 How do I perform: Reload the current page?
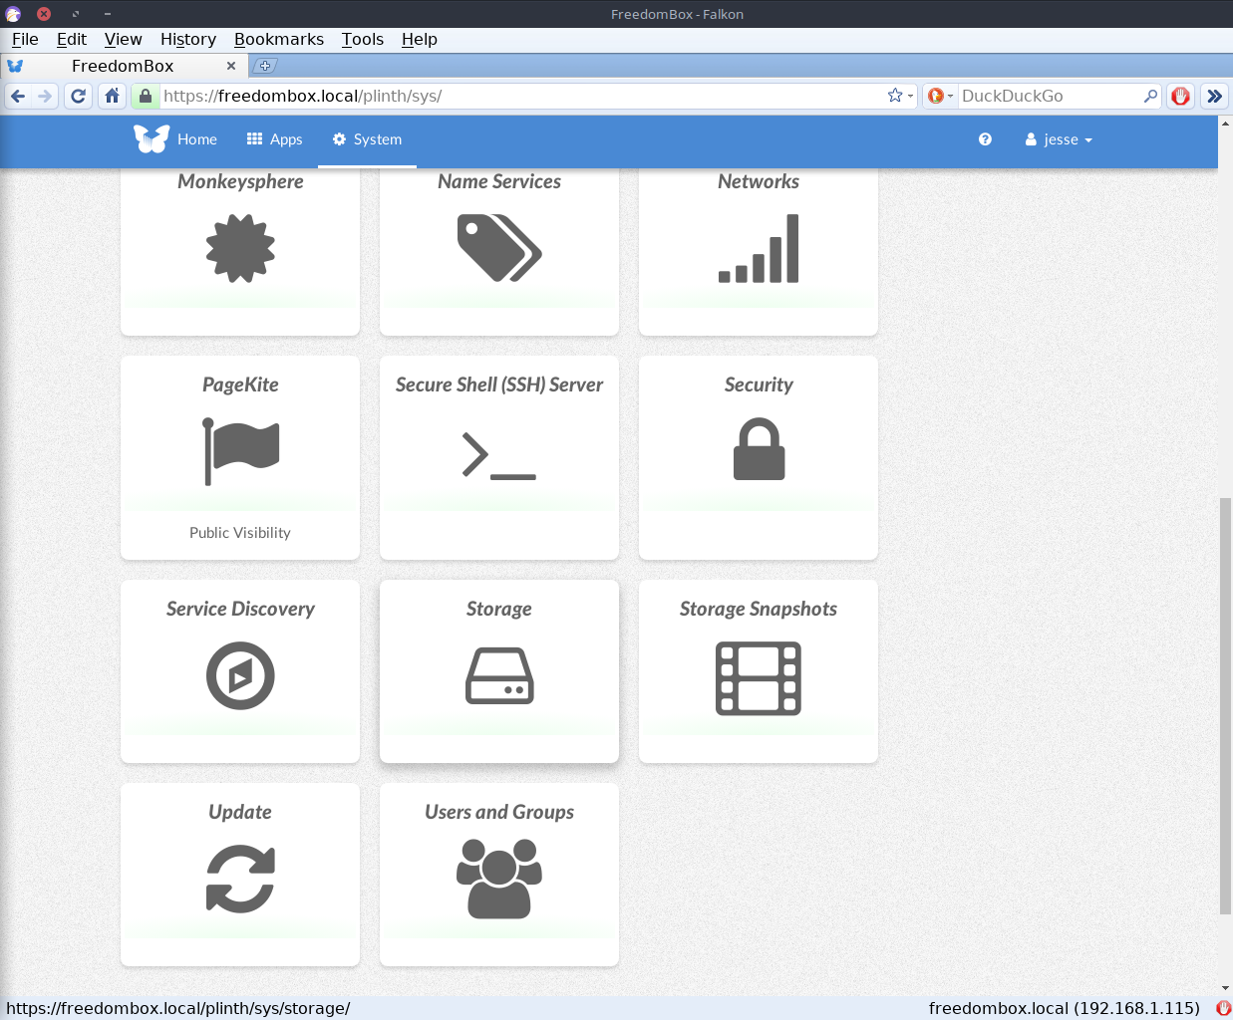[x=79, y=96]
